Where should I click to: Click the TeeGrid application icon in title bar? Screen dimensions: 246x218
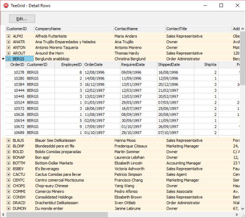[6, 5]
